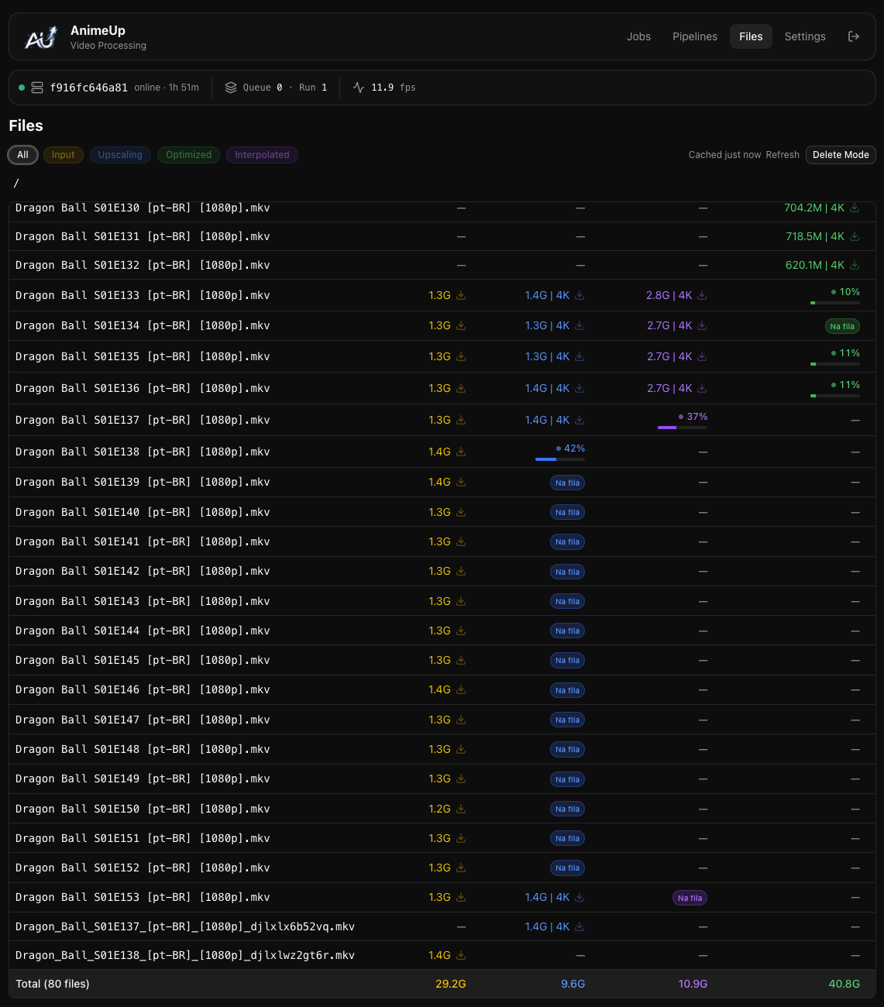Click the 11% progress bar for S01E136
Image resolution: width=884 pixels, height=1007 pixels.
[x=835, y=396]
